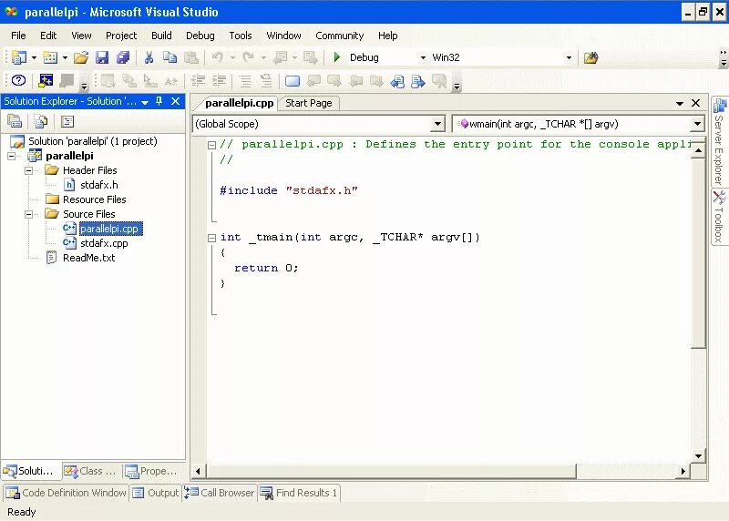Save the current file with the floppy icon
Screen dimensions: 729x521
(102, 57)
